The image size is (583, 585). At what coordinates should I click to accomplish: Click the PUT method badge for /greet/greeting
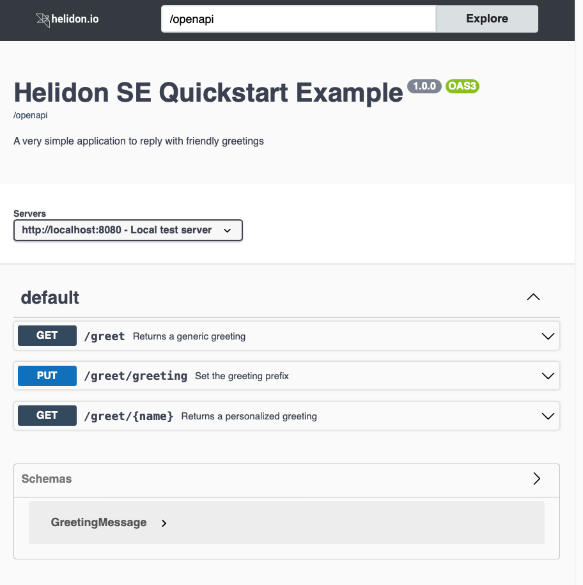click(x=47, y=375)
